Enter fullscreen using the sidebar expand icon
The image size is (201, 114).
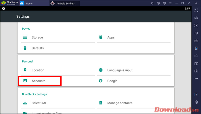[196, 10]
